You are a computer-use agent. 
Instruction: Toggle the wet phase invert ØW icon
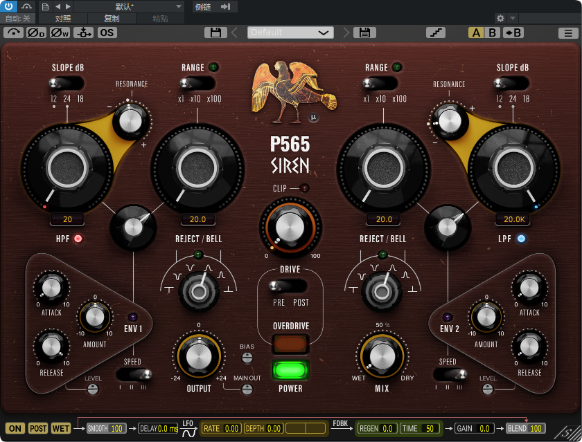pos(60,33)
